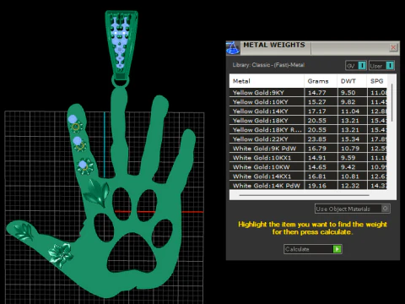
Task: Click the 14.77 grams value
Action: pos(317,93)
